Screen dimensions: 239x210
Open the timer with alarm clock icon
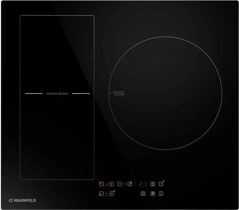(143, 194)
